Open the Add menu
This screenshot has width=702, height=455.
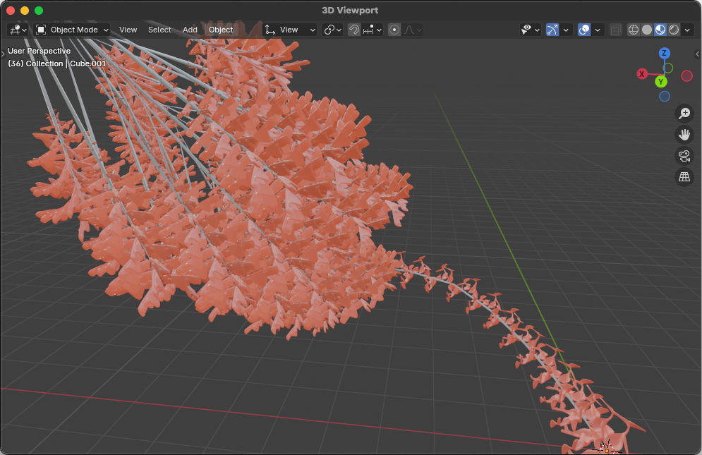(190, 30)
